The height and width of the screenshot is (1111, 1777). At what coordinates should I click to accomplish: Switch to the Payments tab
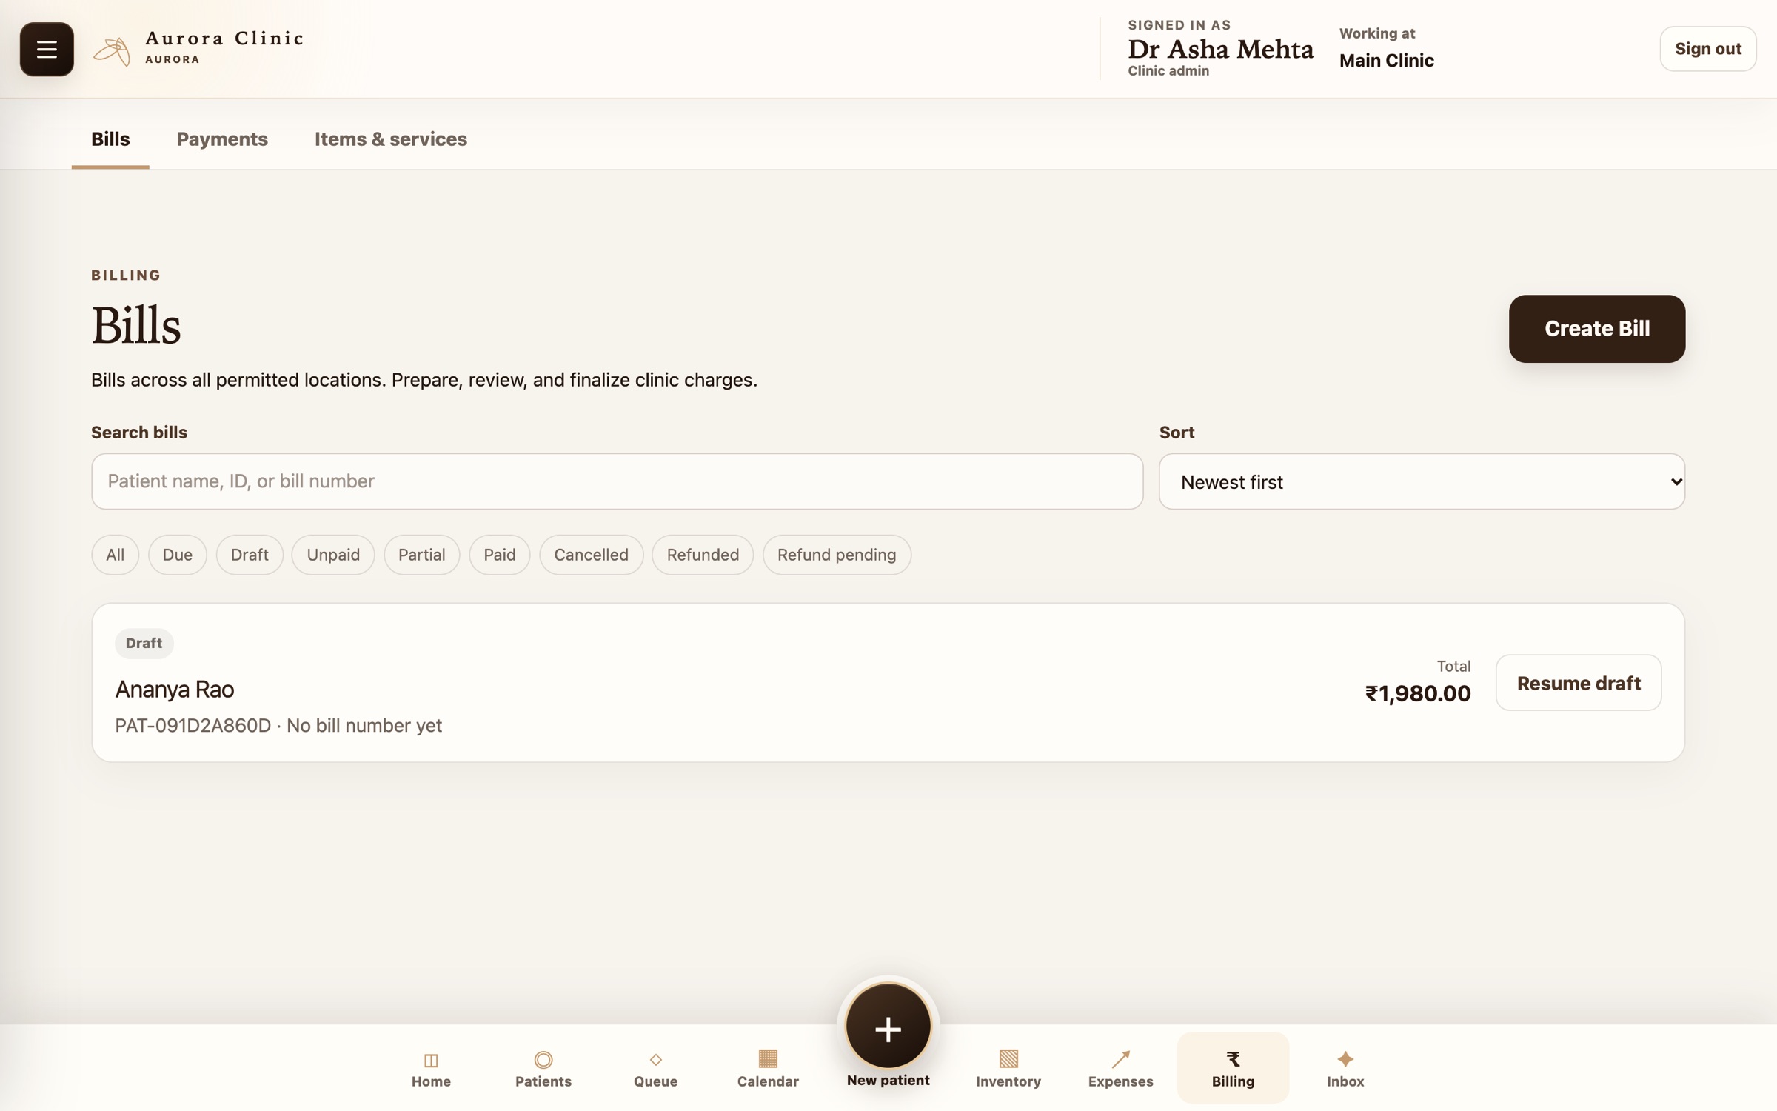[x=222, y=139]
